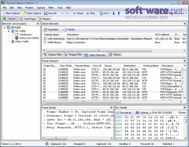
Task: Open the Tools menu
Action: click(x=60, y=8)
